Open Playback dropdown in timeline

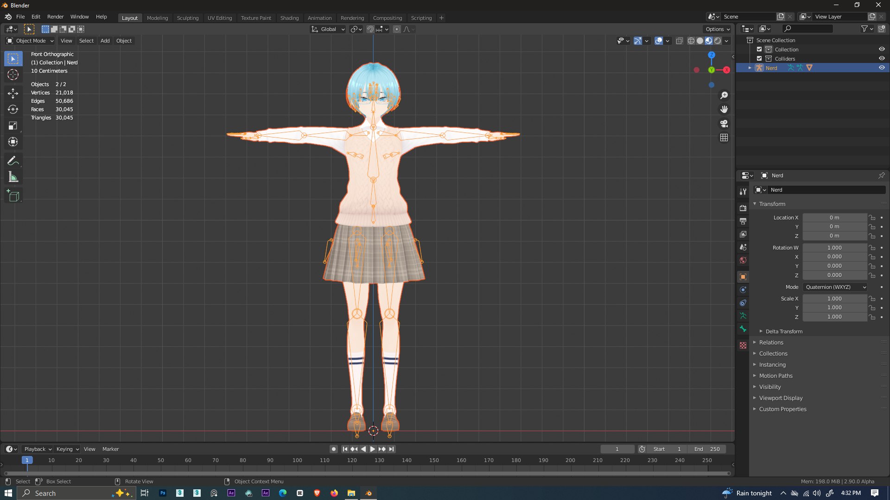tap(38, 449)
